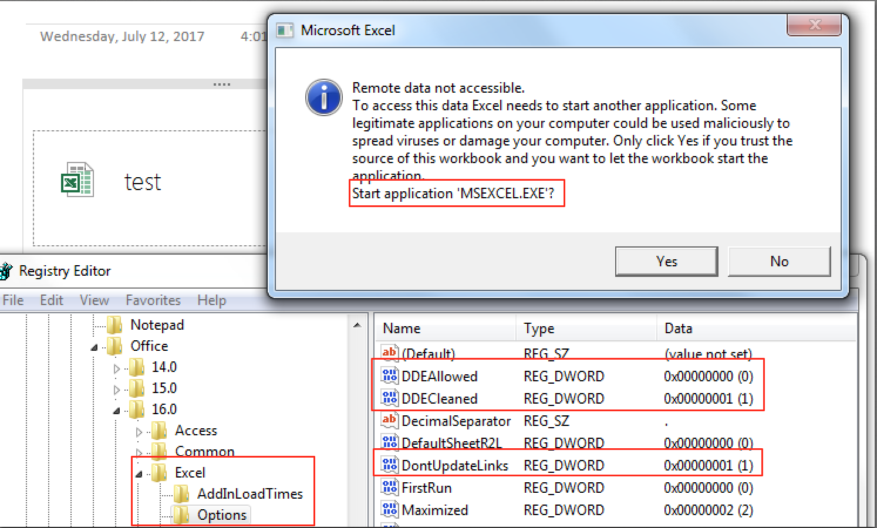Open the View menu in Registry Editor
Image resolution: width=877 pixels, height=528 pixels.
[x=94, y=300]
